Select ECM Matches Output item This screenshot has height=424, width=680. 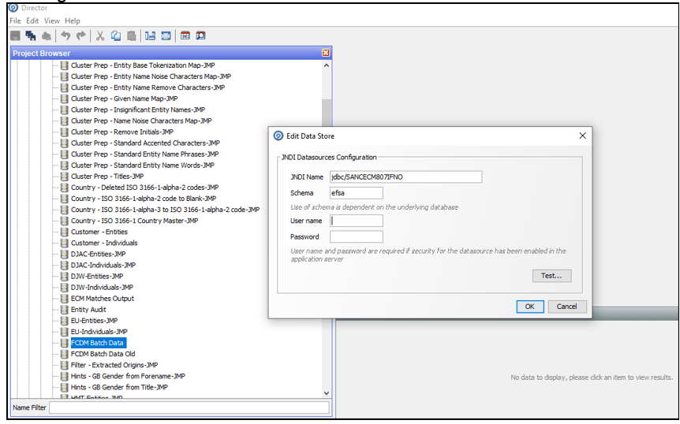click(103, 299)
